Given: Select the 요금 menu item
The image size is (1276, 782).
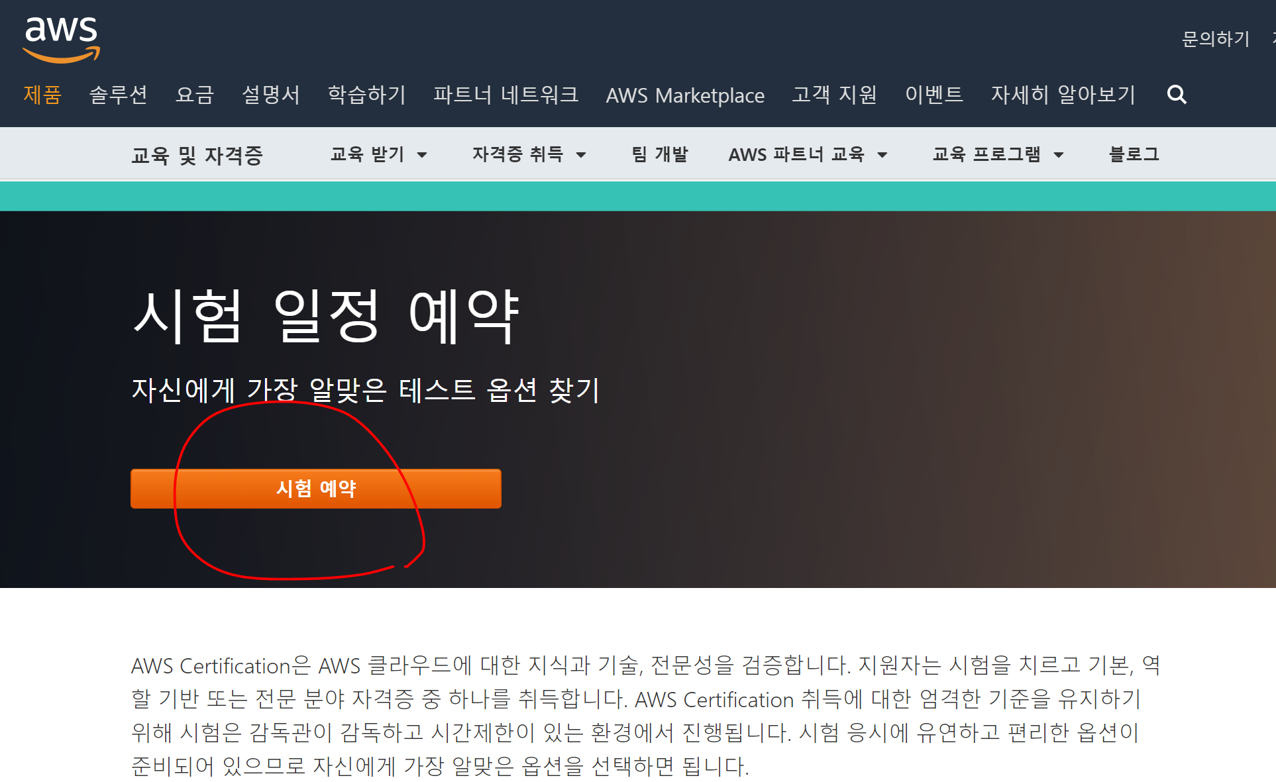Looking at the screenshot, I should 195,95.
